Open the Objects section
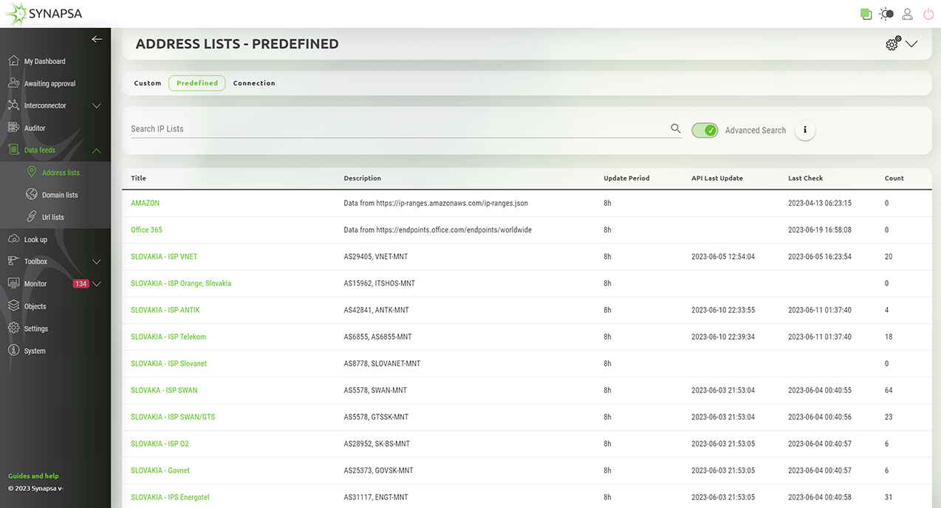941x508 pixels. (x=35, y=306)
